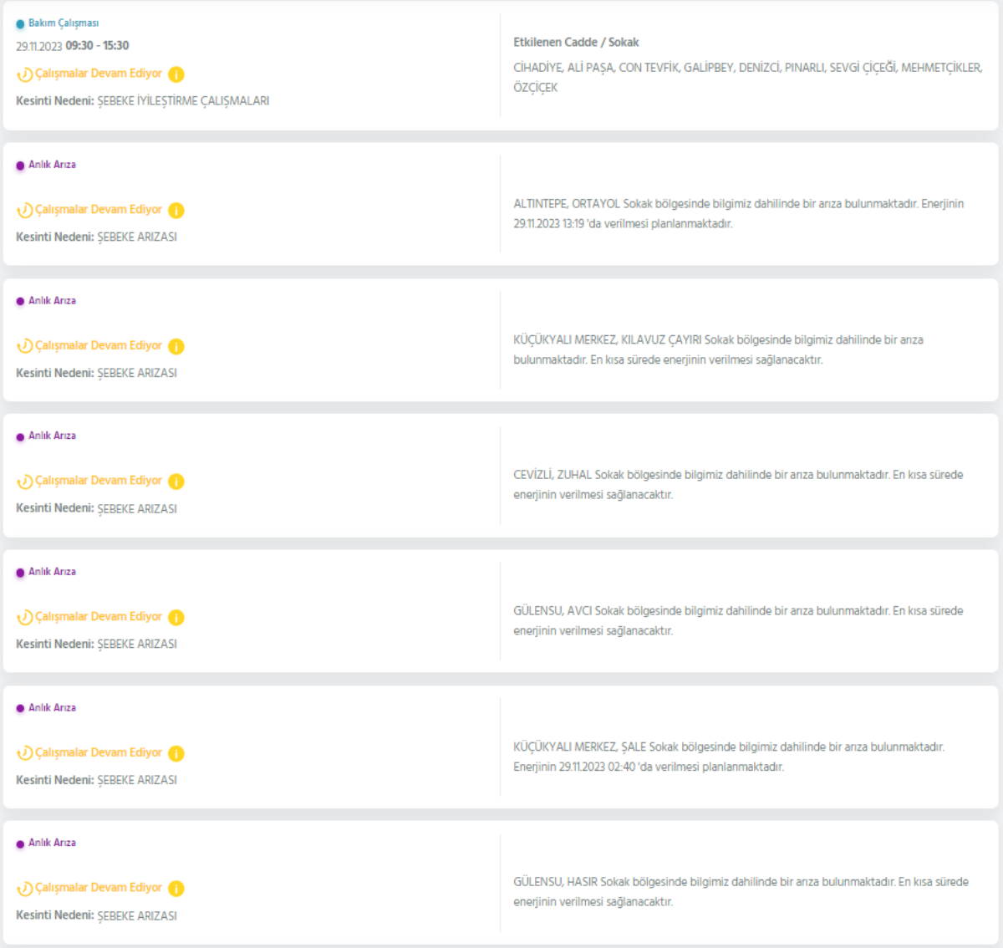Click Anlık Arıza label in KÜÇÜKYALI MERKEZ, ŞALE card
The height and width of the screenshot is (948, 1003).
pyautogui.click(x=52, y=708)
